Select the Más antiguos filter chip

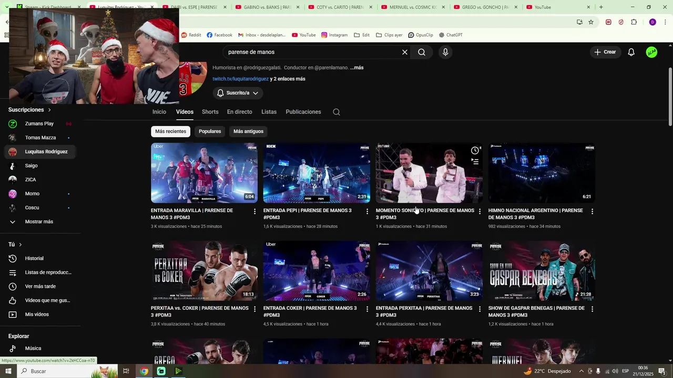248,131
